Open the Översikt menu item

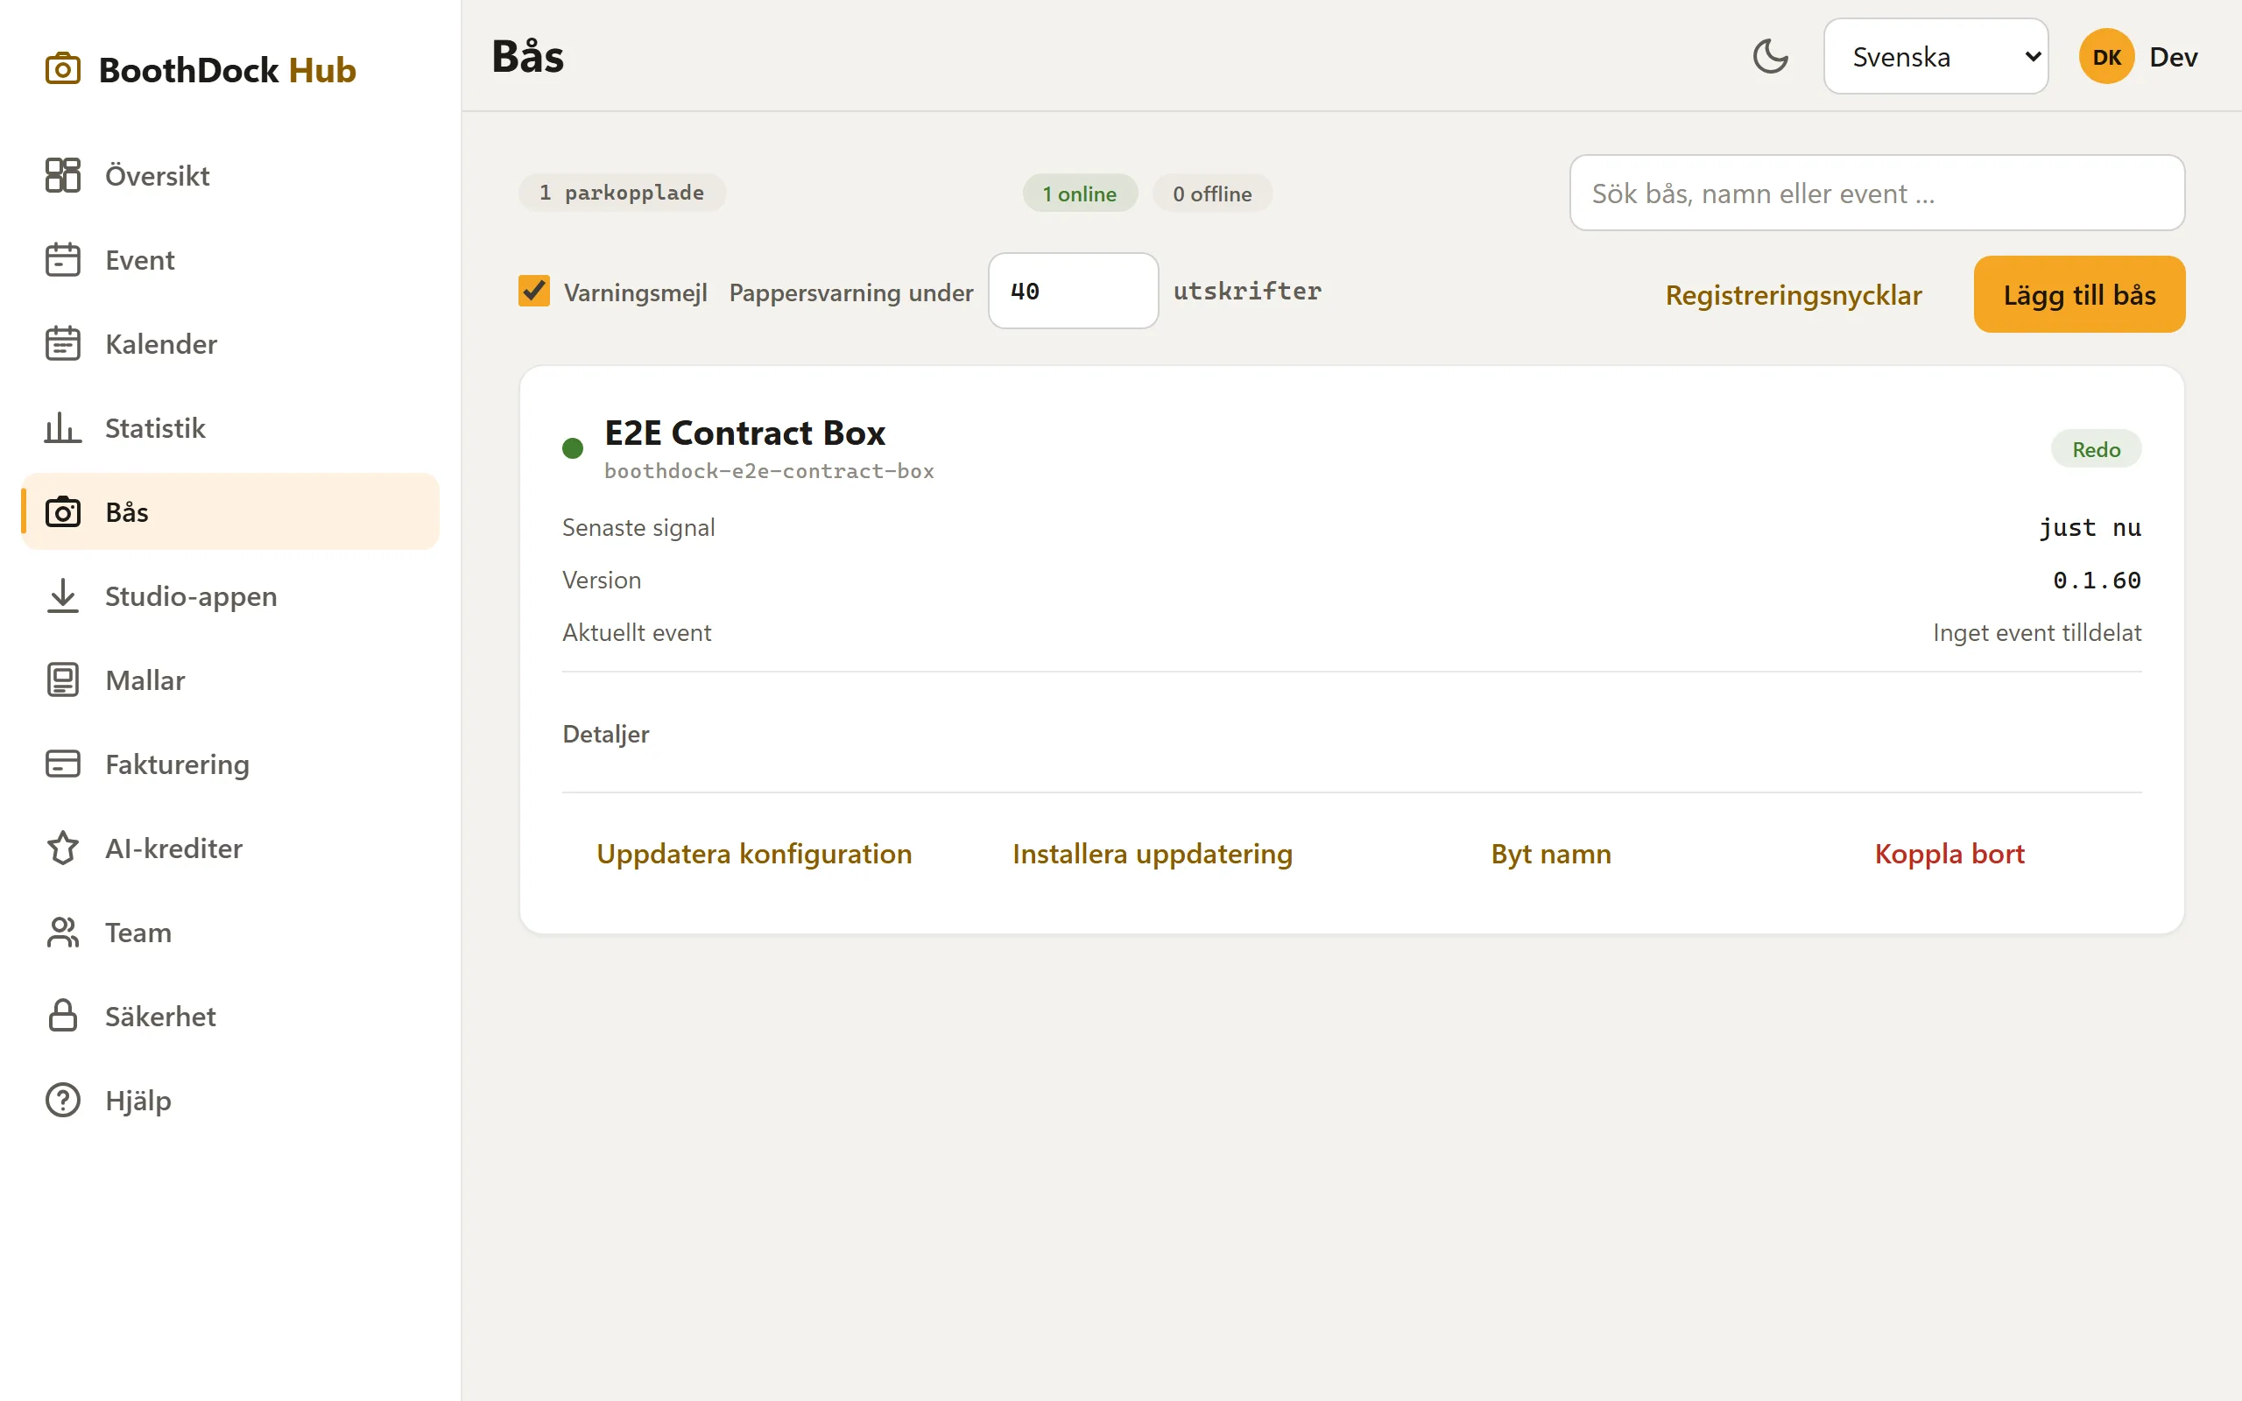(x=229, y=175)
